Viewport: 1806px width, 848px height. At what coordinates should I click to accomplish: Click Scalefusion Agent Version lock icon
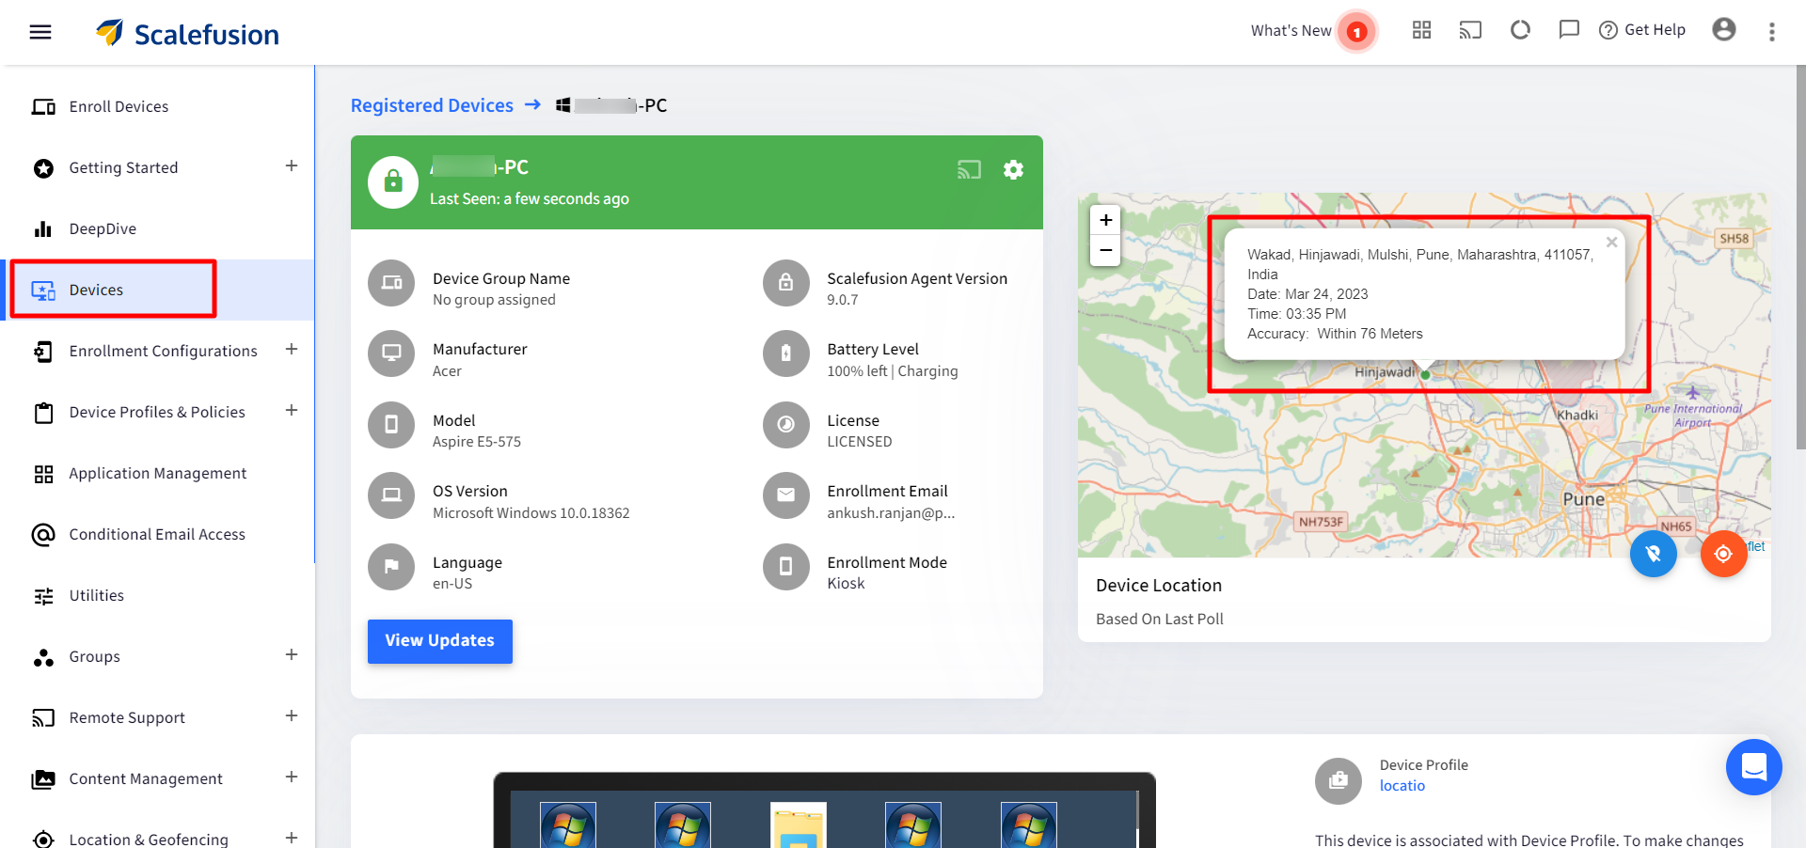click(x=786, y=283)
